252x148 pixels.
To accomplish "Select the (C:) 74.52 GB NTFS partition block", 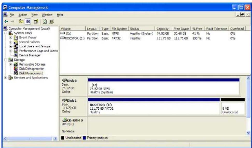I will pyautogui.click(x=164, y=87).
